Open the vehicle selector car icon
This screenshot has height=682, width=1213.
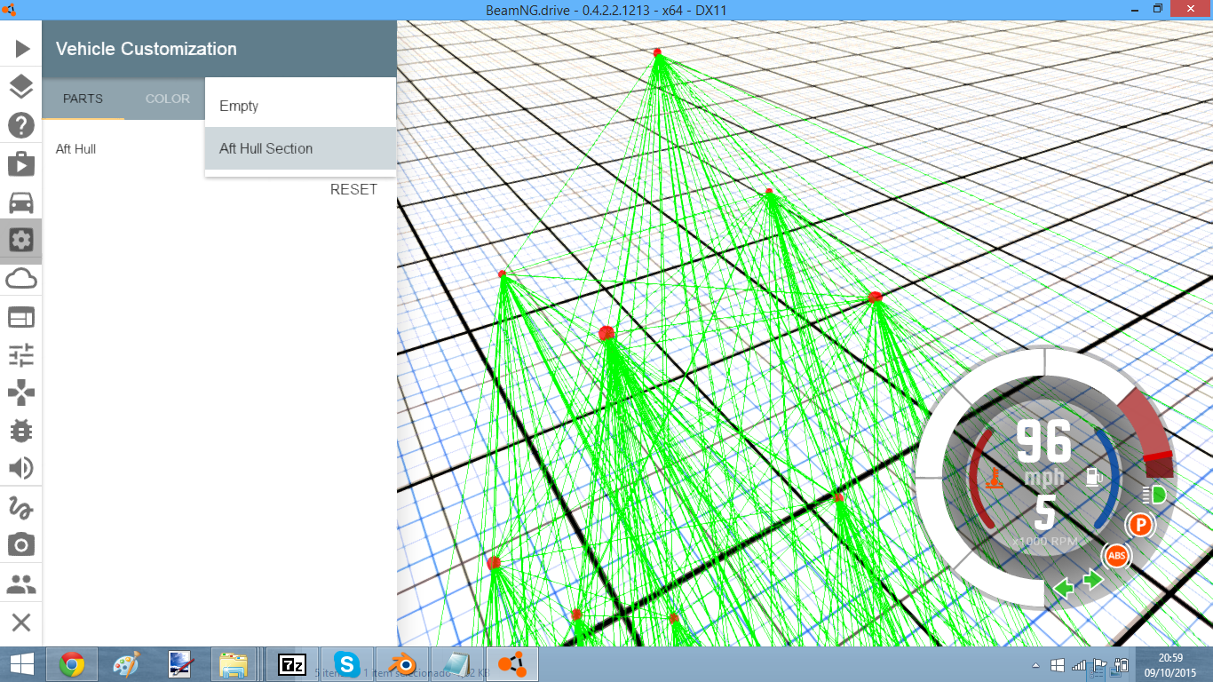point(21,202)
